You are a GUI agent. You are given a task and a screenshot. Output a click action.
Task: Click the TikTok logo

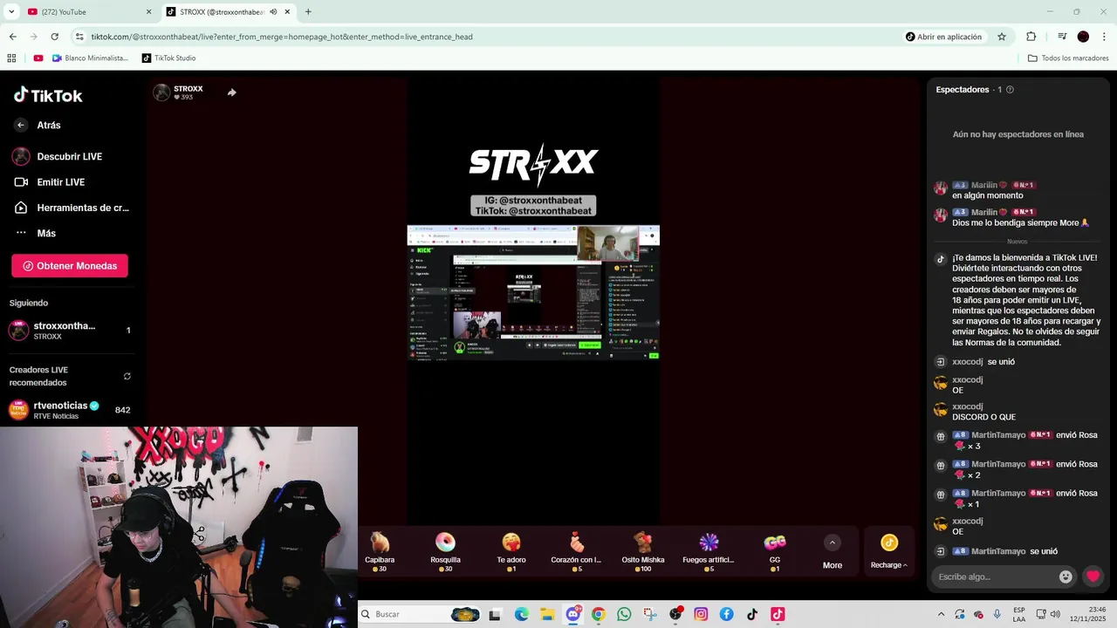48,95
